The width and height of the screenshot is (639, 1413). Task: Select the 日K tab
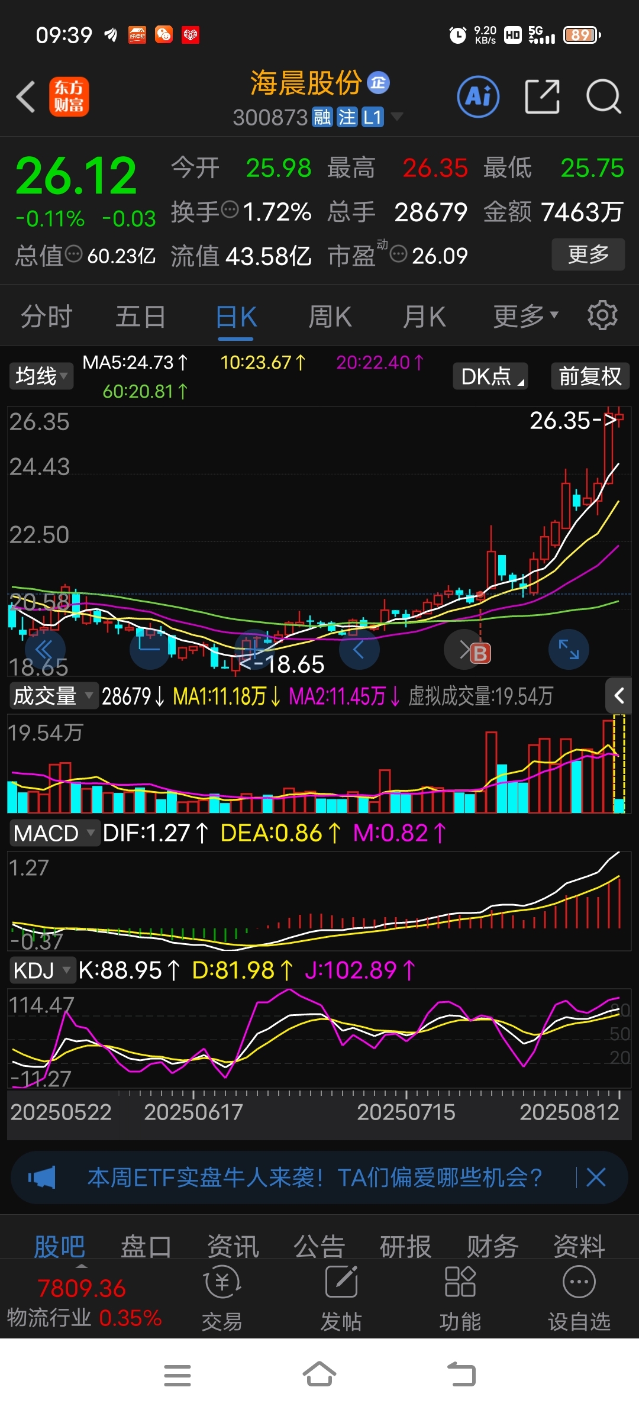235,317
